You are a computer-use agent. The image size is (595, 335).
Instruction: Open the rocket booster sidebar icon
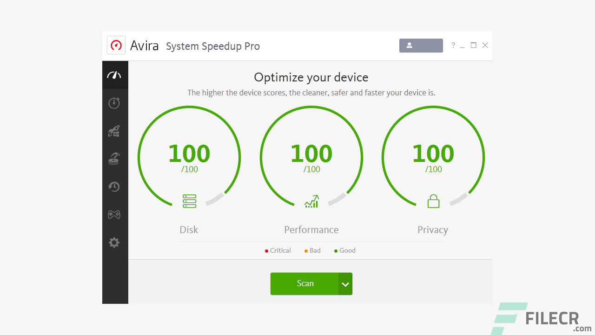pyautogui.click(x=114, y=131)
